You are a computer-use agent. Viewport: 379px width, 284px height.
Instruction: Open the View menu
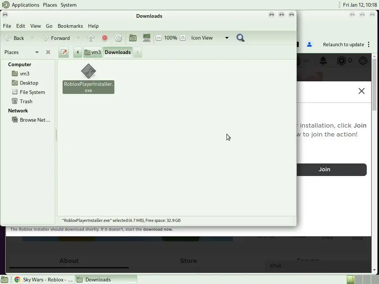36,26
